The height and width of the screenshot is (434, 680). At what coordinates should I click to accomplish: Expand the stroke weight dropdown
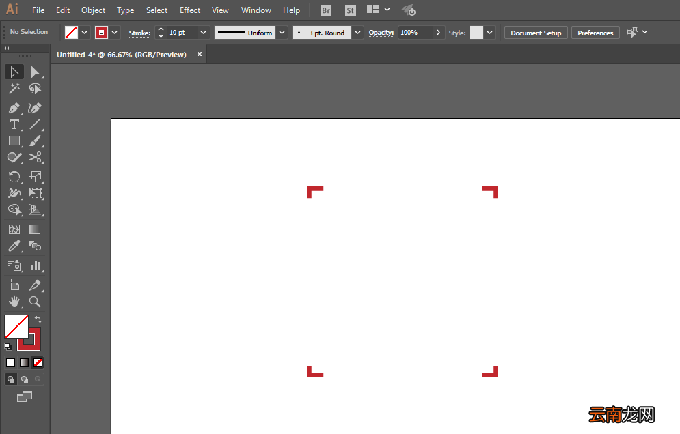(204, 33)
